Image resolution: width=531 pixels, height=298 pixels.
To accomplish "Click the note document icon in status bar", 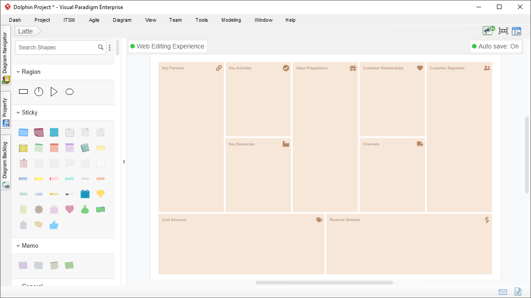I will [x=518, y=291].
